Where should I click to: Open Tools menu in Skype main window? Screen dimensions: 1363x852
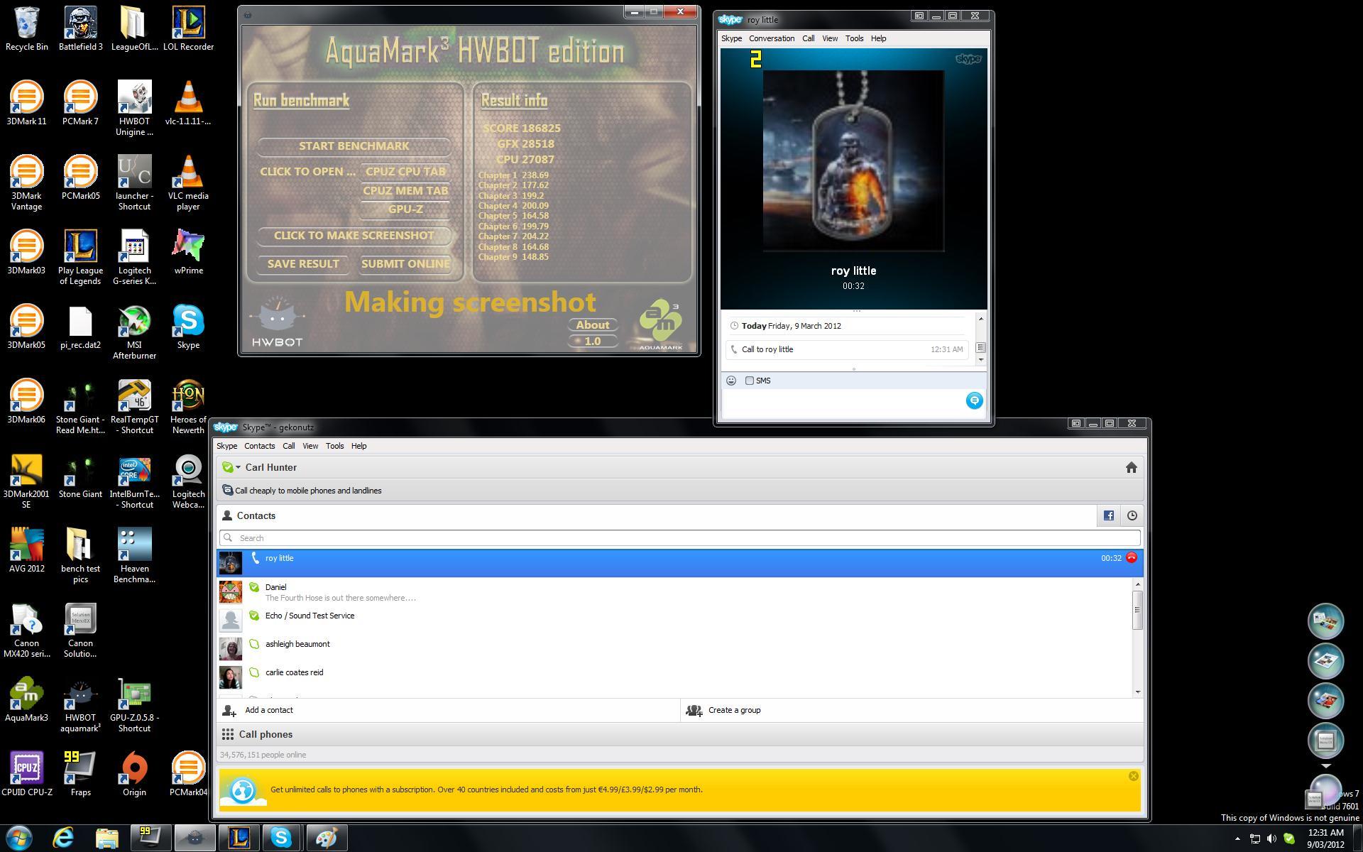(334, 446)
